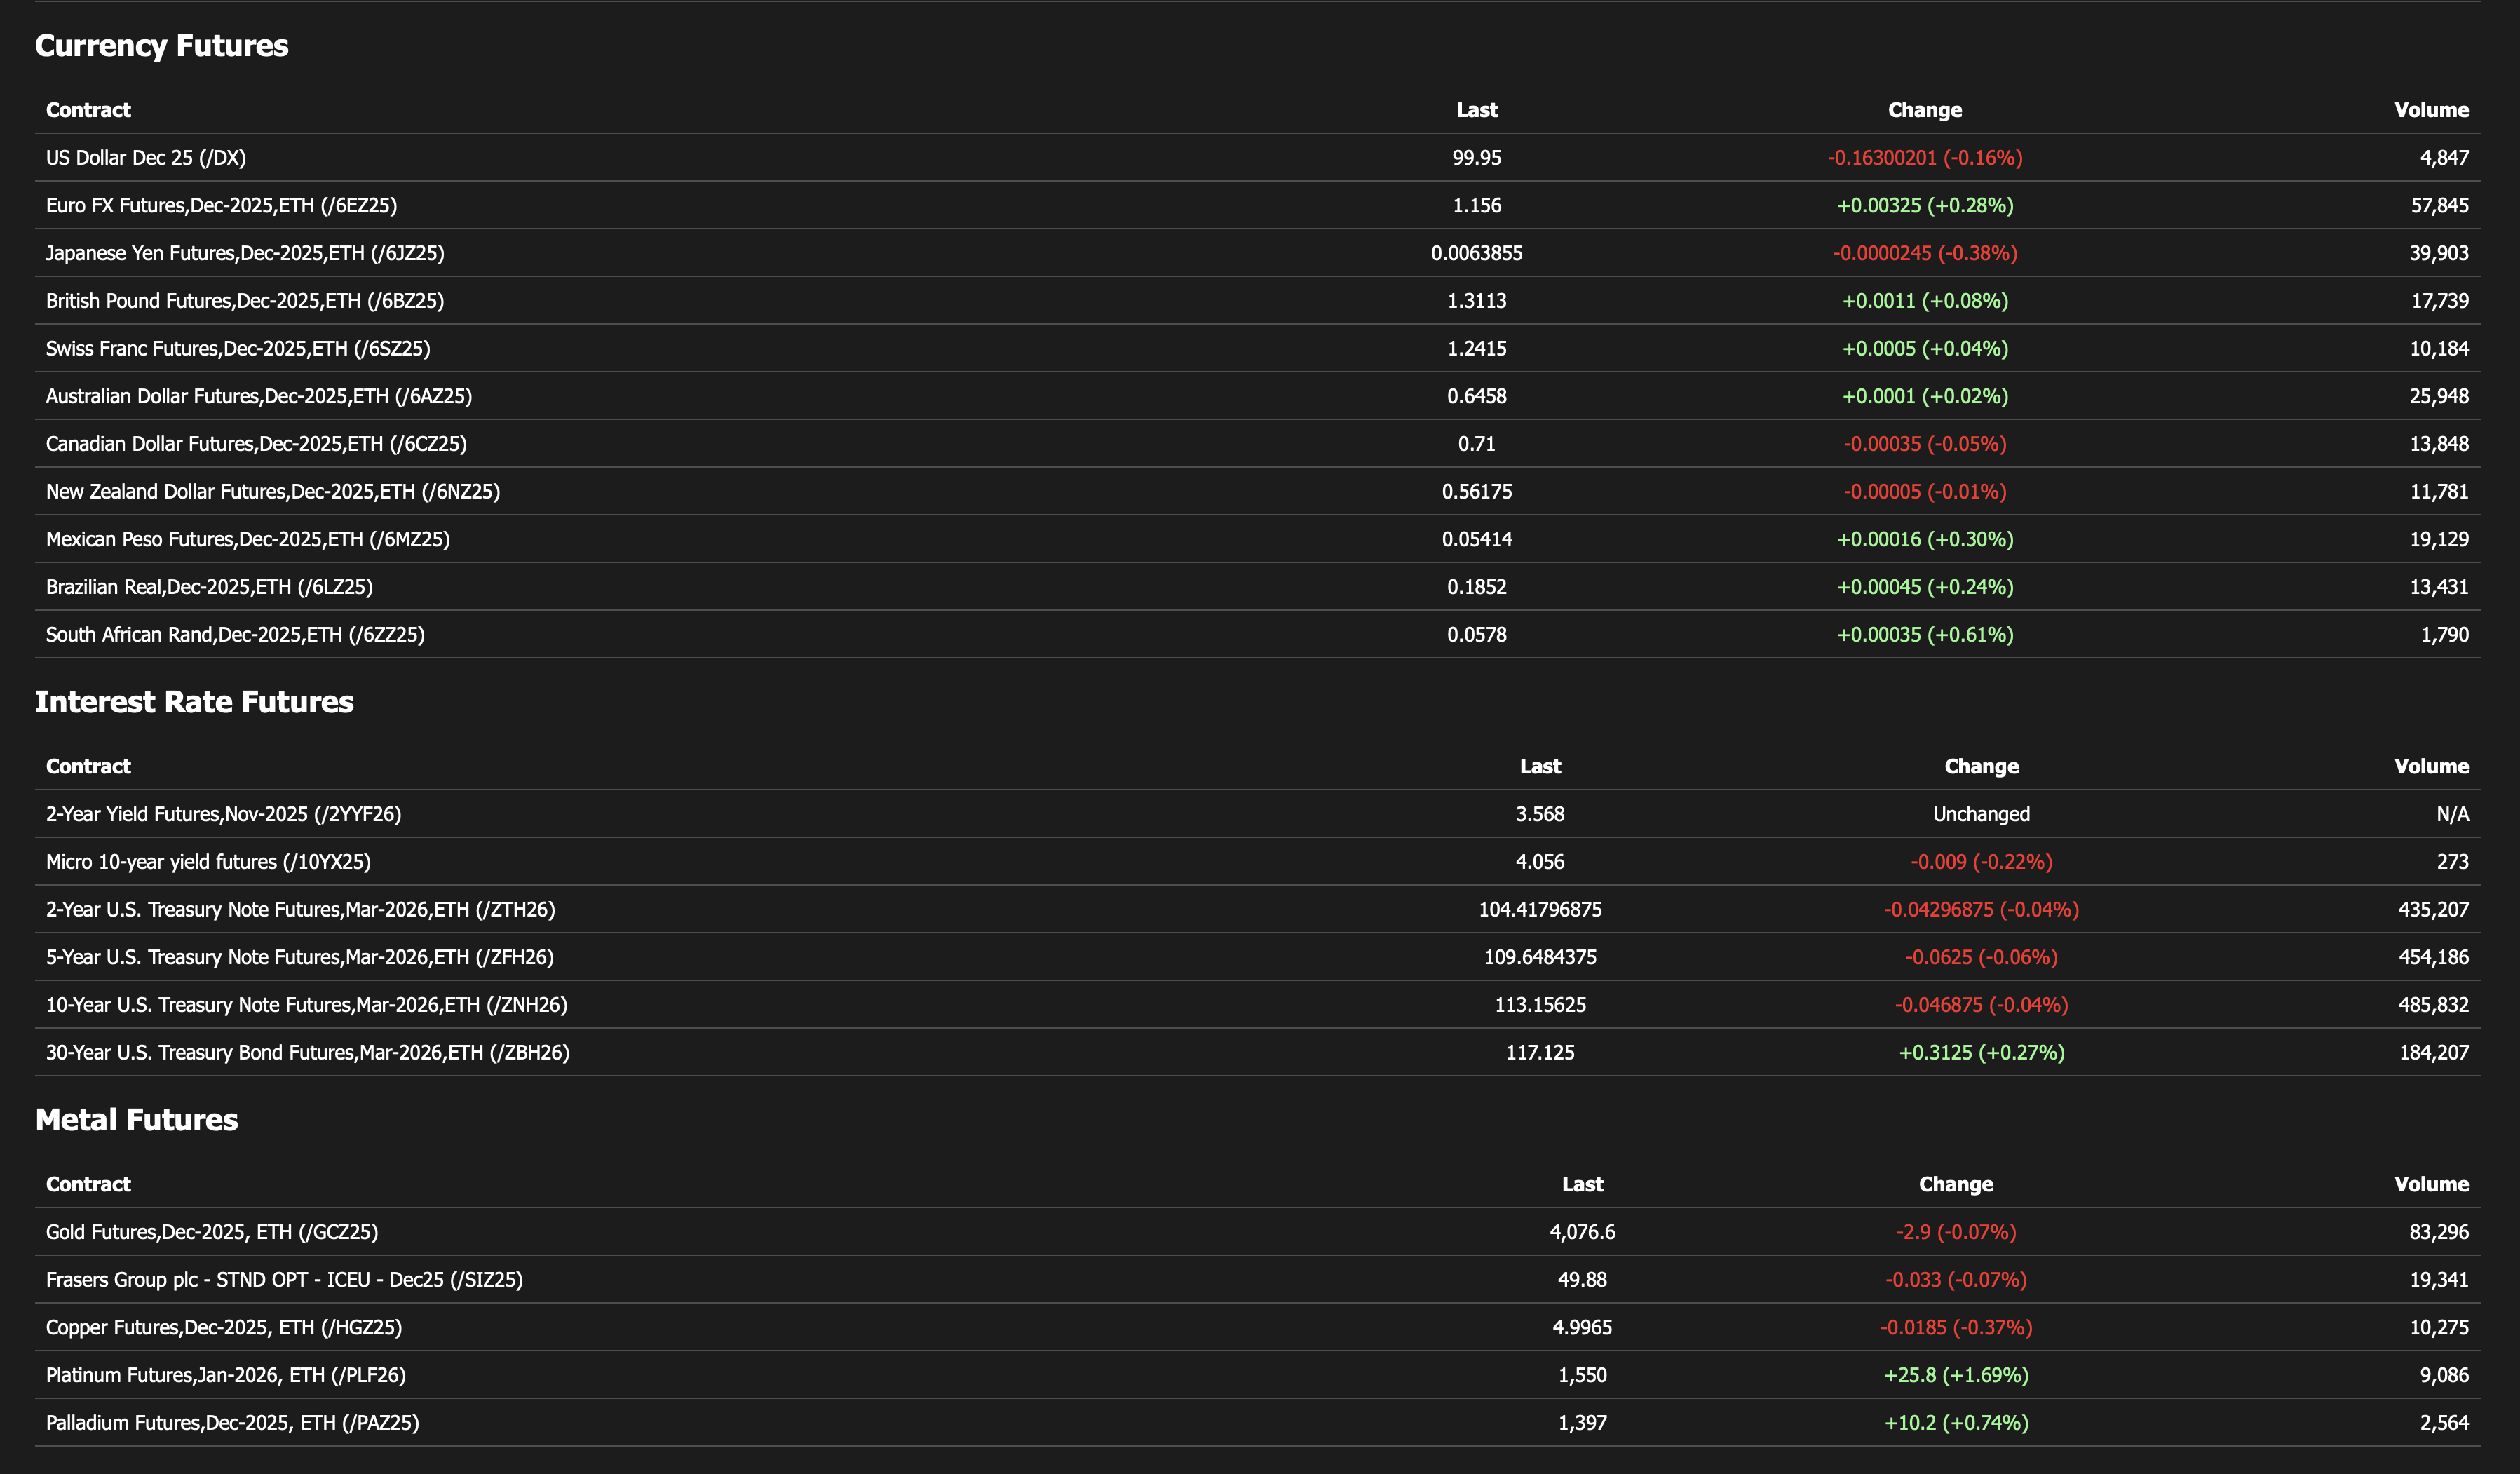Open Micro 10-year yield futures row

tap(208, 862)
